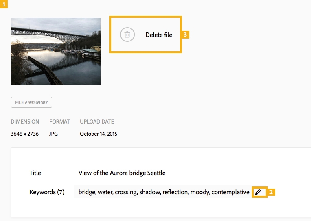Viewport: 311px width, 221px height.
Task: Click the keyword "bridge" in the keywords list
Action: pos(86,192)
